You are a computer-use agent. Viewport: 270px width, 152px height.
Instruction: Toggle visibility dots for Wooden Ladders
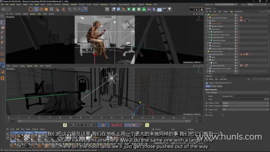click(x=237, y=26)
